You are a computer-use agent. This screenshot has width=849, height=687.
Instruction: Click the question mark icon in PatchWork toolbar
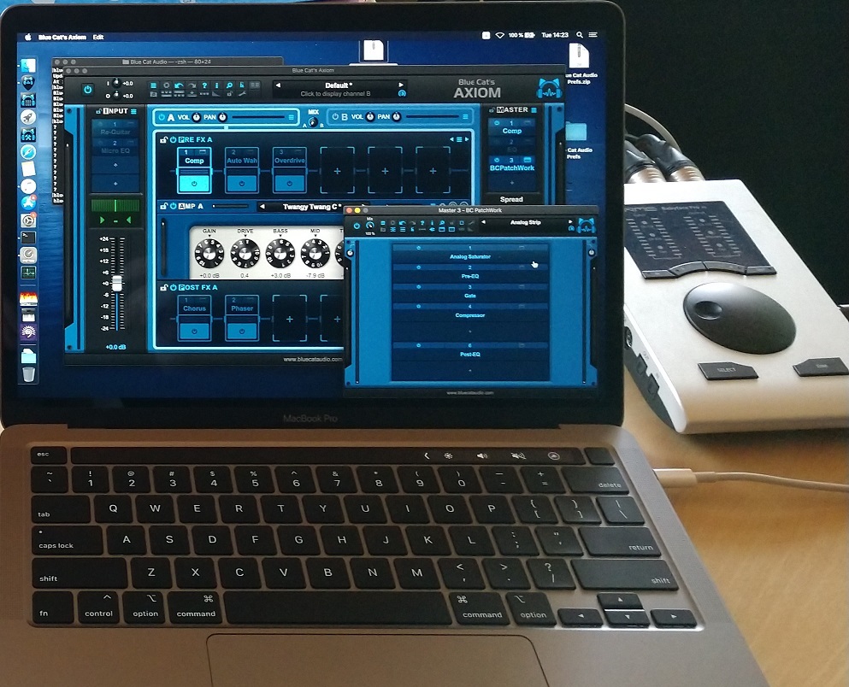[422, 222]
